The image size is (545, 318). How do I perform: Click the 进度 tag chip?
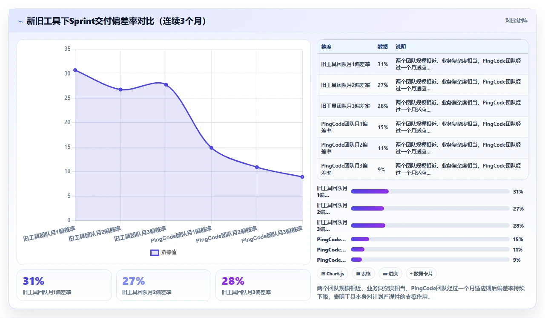point(390,274)
